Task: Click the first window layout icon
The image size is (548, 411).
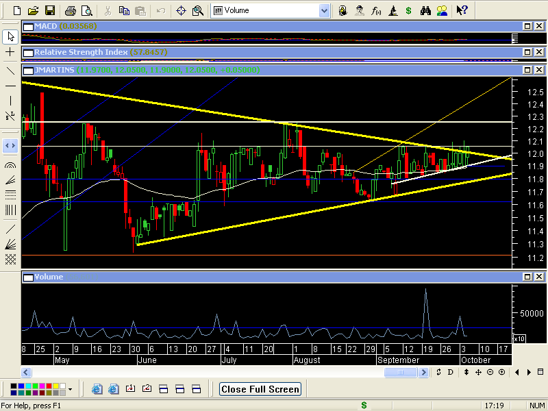Action: coord(164,389)
